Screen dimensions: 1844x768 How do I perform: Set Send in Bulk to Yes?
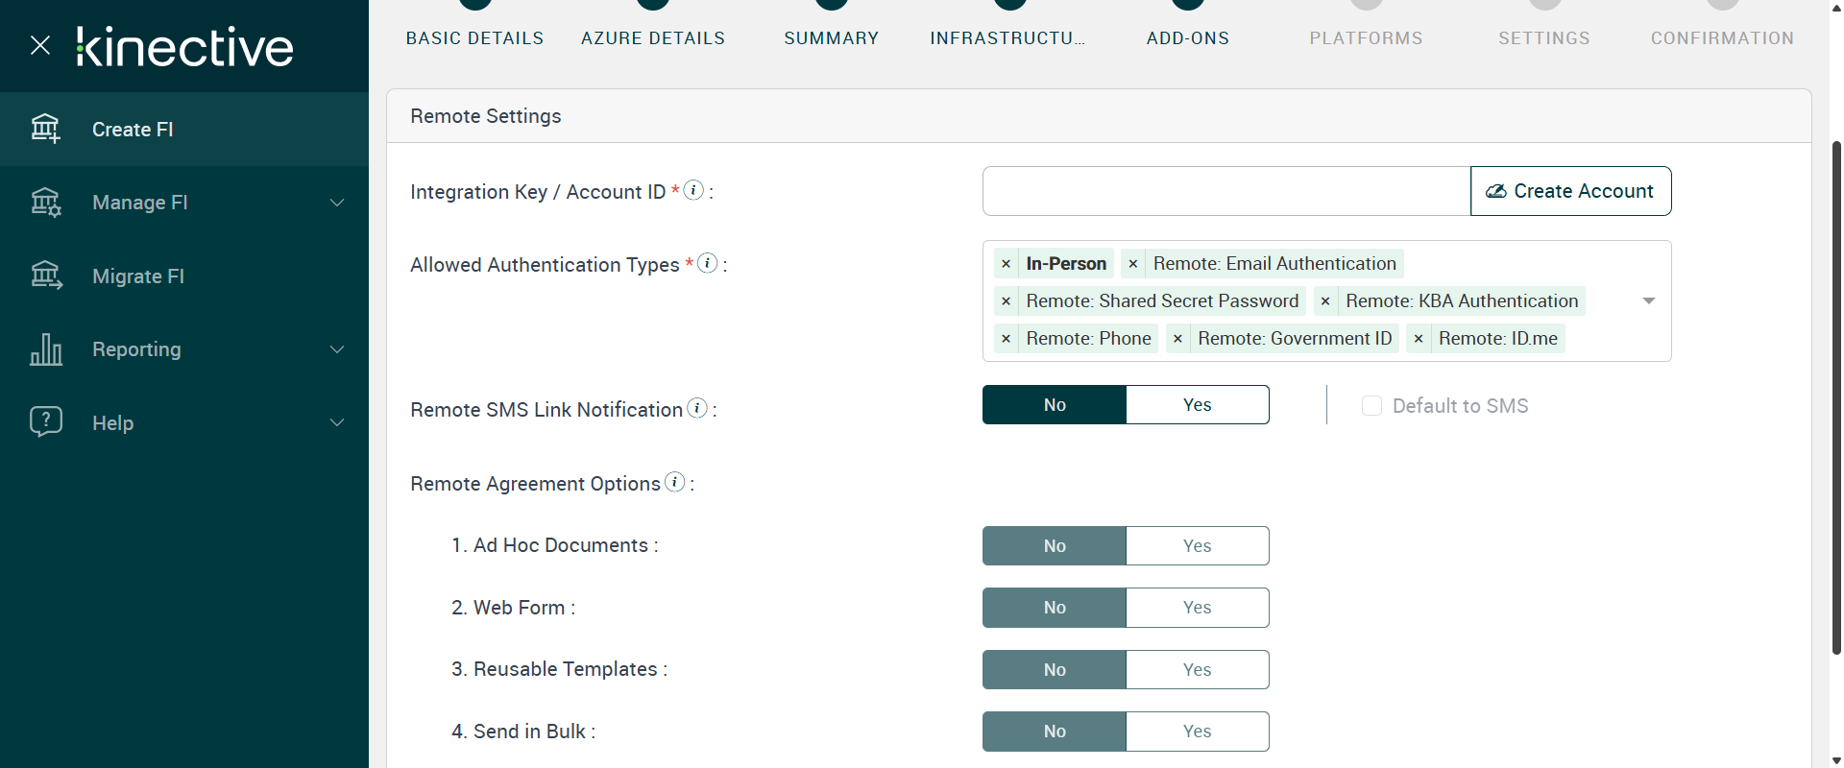[1197, 732]
